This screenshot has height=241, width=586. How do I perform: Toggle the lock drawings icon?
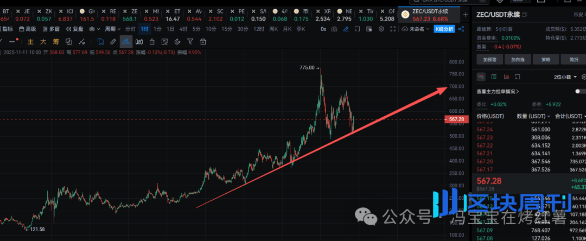click(152, 41)
